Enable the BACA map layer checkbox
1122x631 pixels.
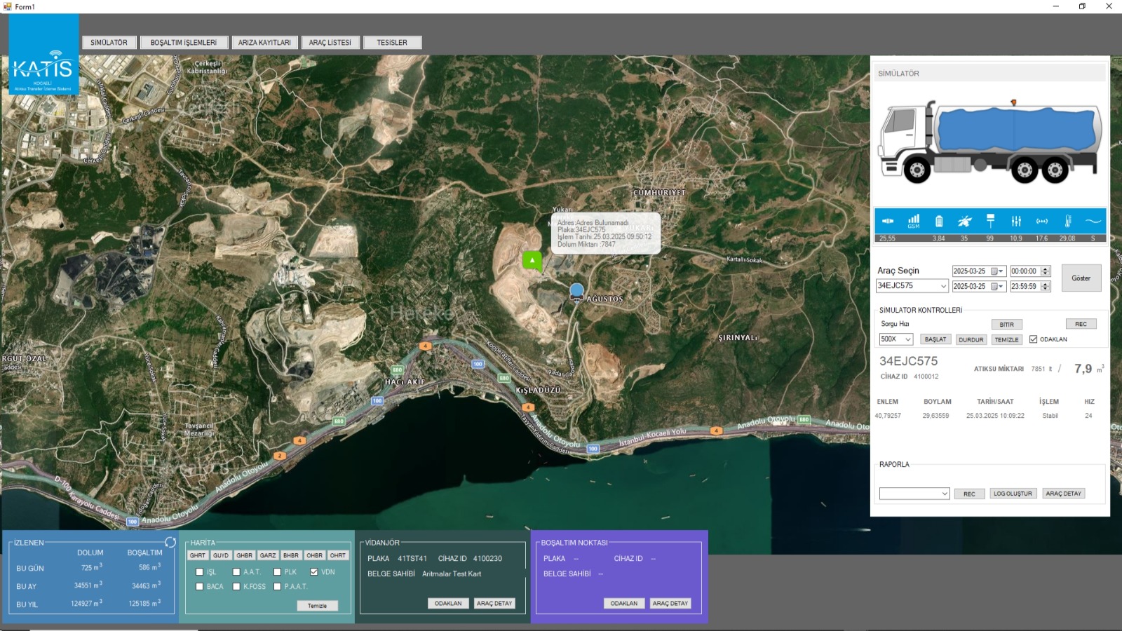200,587
